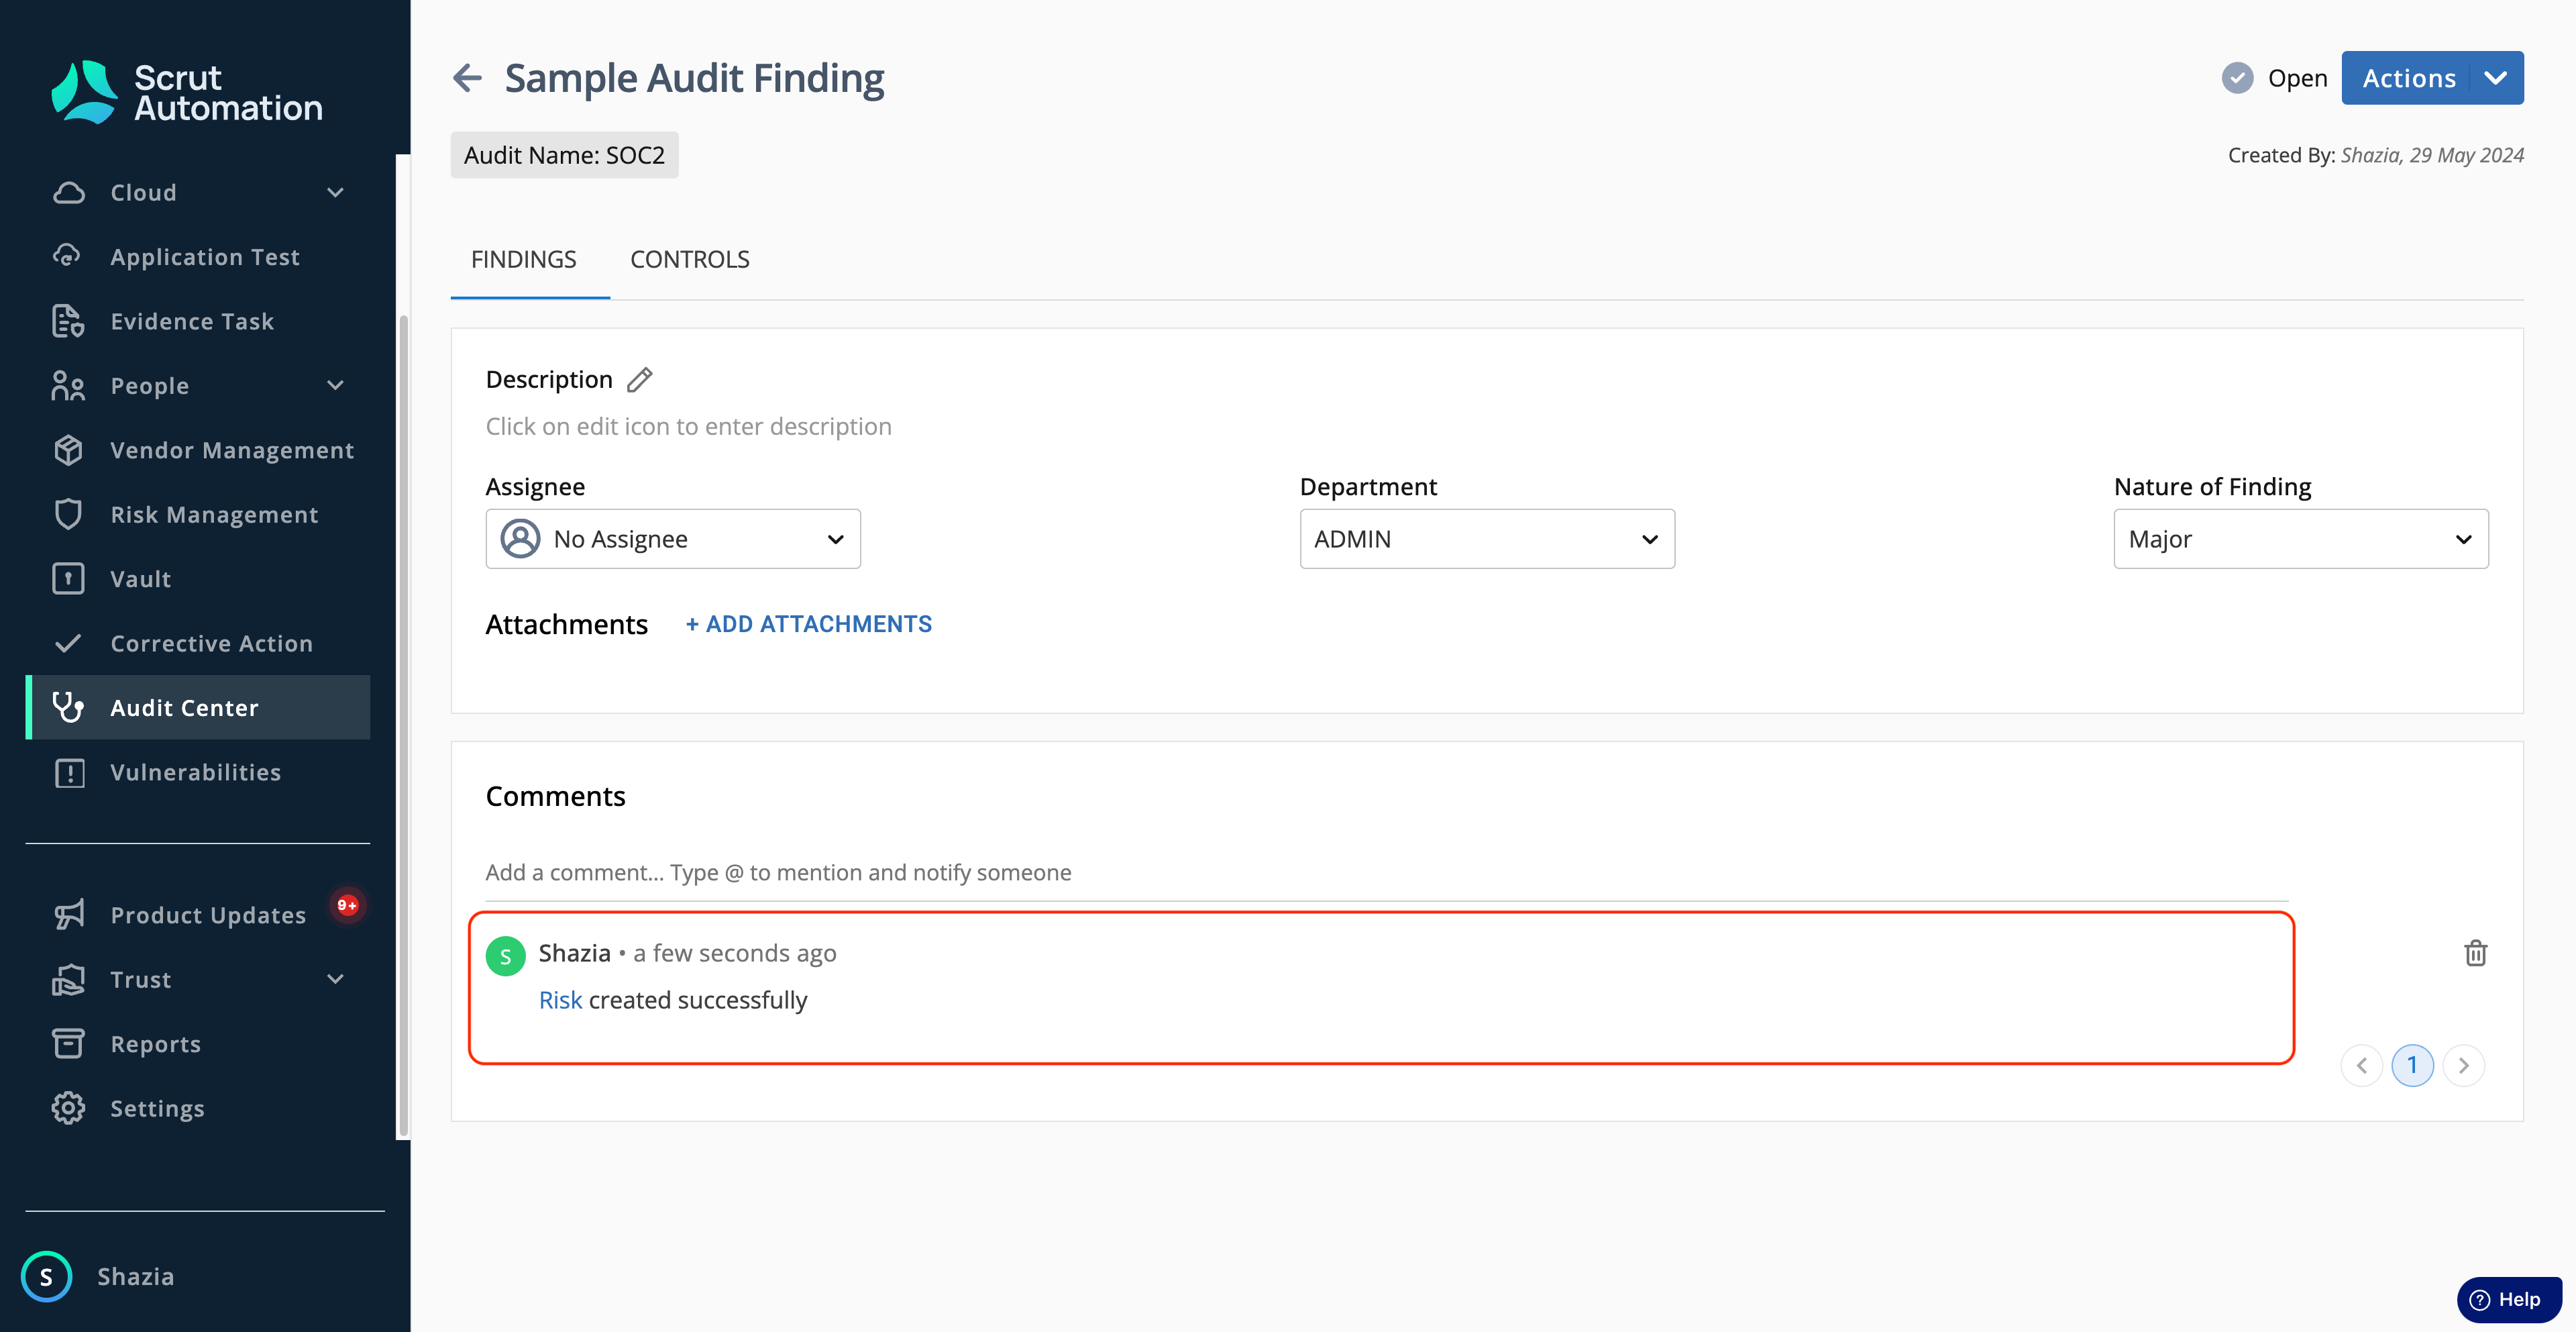
Task: Click the Evidence Task document icon
Action: 68,321
